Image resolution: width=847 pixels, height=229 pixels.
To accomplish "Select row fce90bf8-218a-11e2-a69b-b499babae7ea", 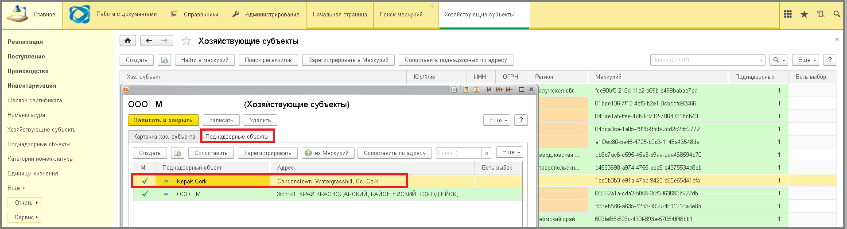I will pyautogui.click(x=687, y=90).
